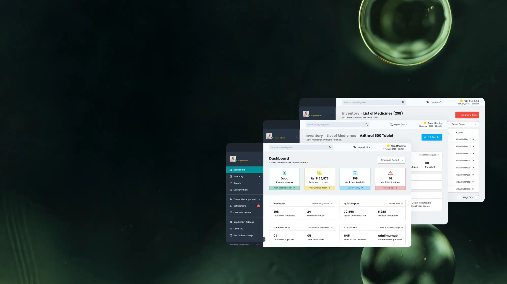Click the Edit Details button

pos(432,137)
